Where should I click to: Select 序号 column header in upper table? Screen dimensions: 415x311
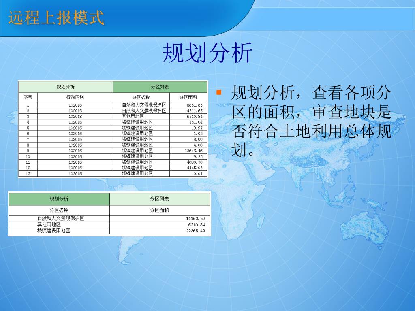(x=28, y=97)
